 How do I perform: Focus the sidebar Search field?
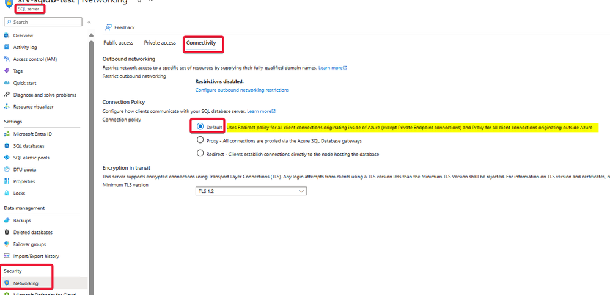point(43,22)
